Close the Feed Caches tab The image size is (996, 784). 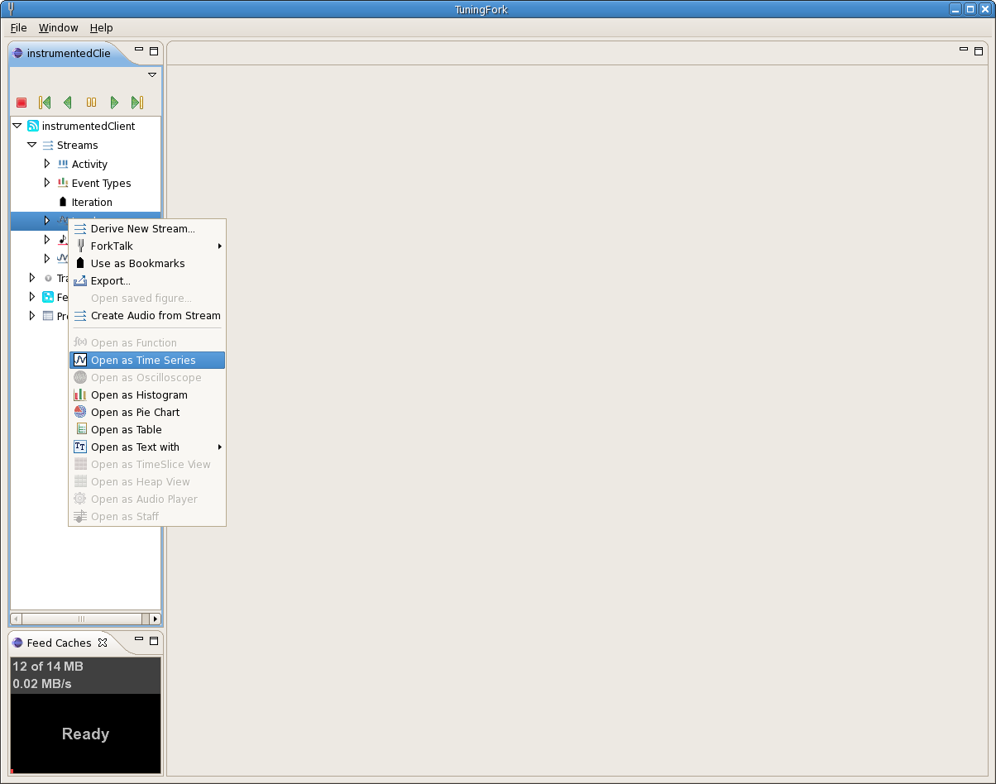(x=103, y=643)
